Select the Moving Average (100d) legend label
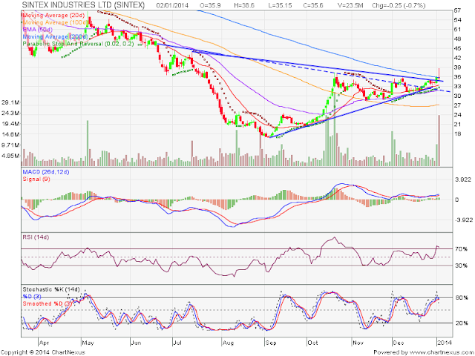The height and width of the screenshot is (356, 475). tap(55, 22)
